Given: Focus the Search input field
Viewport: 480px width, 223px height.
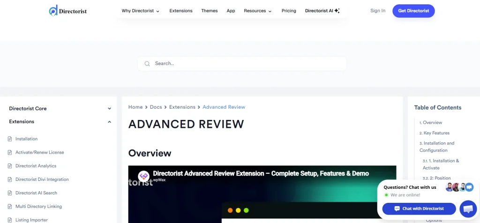Looking at the screenshot, I should tap(242, 64).
